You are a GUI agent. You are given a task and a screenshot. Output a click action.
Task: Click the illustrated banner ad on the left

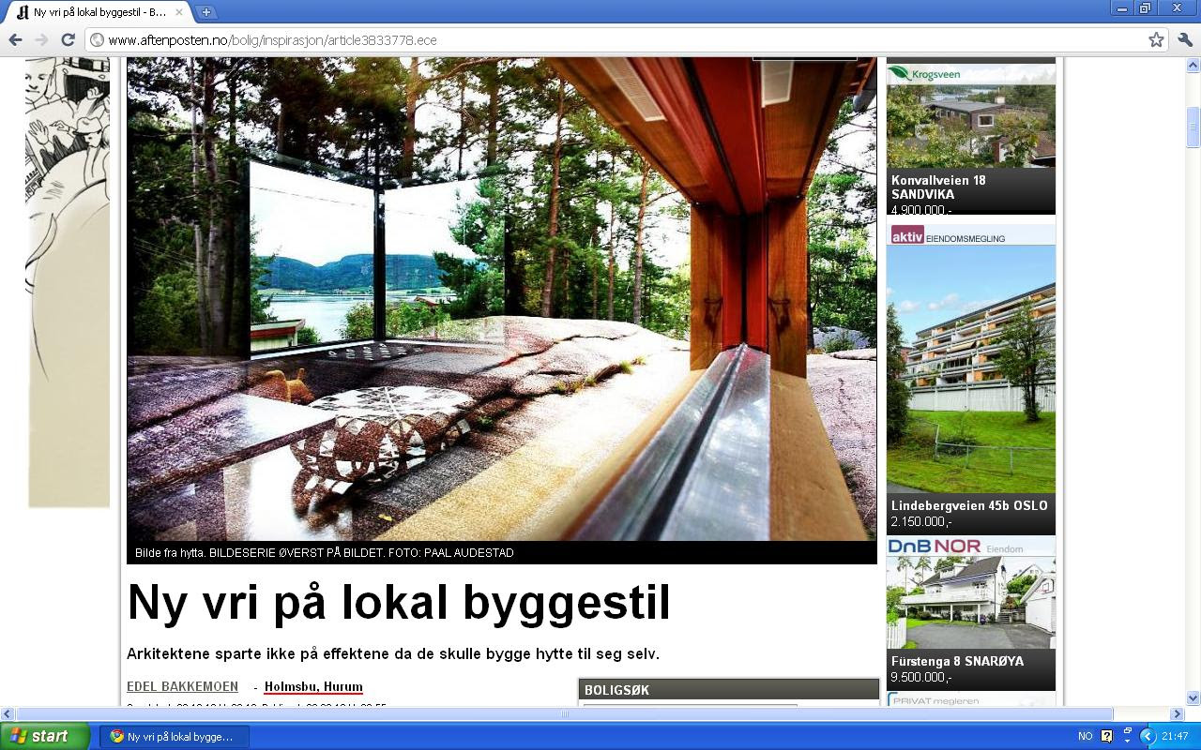point(68,282)
